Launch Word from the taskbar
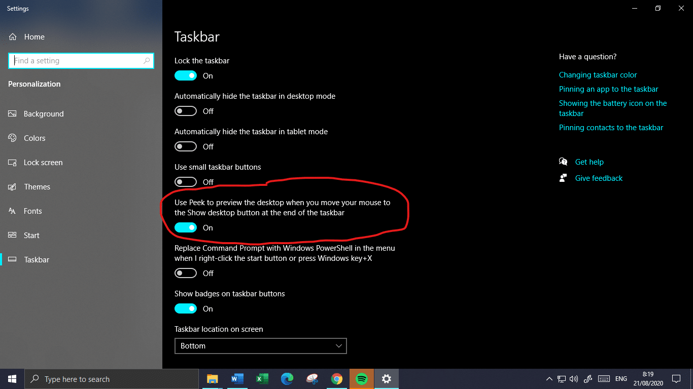The image size is (693, 389). 237,379
